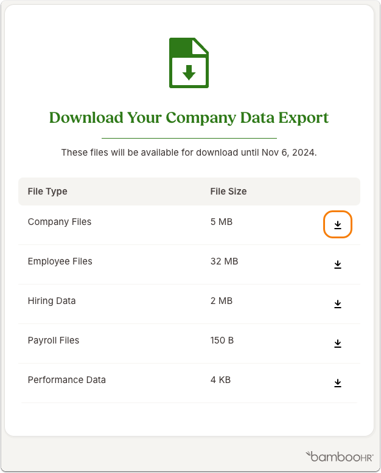Image resolution: width=381 pixels, height=473 pixels.
Task: Download the Employee Files export
Action: (338, 264)
